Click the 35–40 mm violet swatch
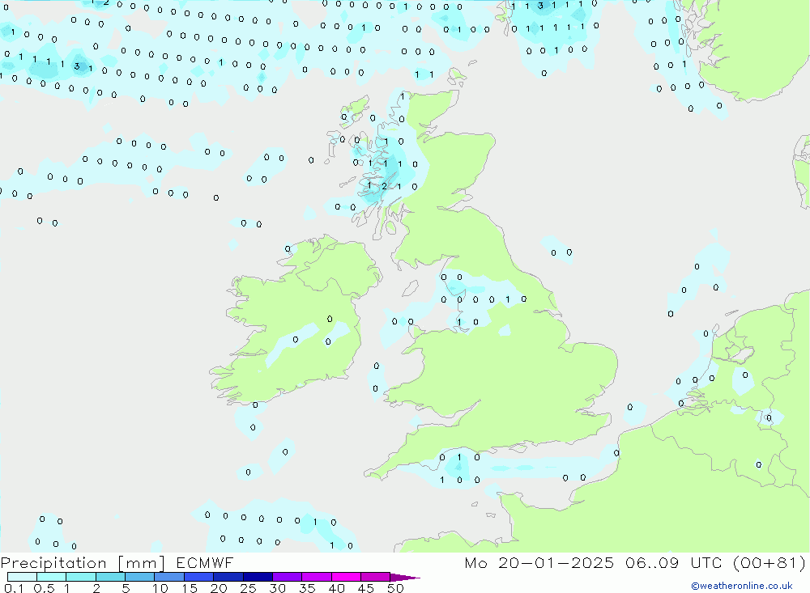This screenshot has width=810, height=593. click(x=316, y=577)
